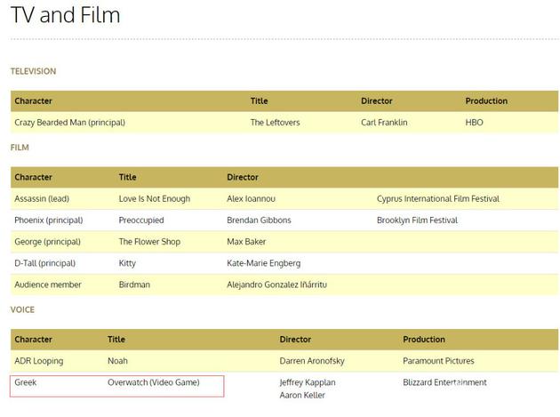Click the Crazy Bearded Man (principal) cell
Screen dimensions: 560x417
[x=69, y=123]
